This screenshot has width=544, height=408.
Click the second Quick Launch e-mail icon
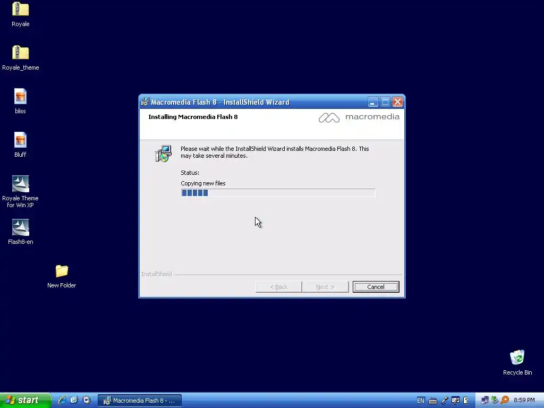point(74,401)
